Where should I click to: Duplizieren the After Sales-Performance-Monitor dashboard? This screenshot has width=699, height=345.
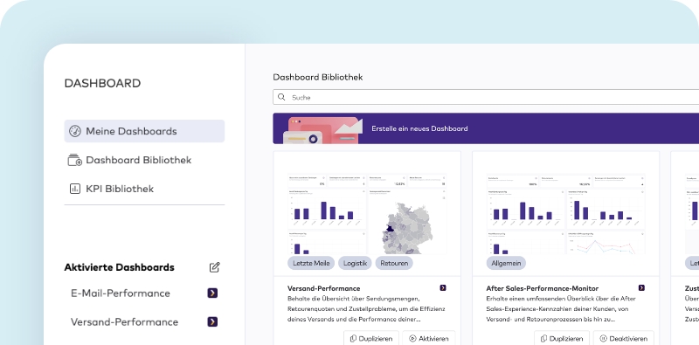[x=562, y=338]
